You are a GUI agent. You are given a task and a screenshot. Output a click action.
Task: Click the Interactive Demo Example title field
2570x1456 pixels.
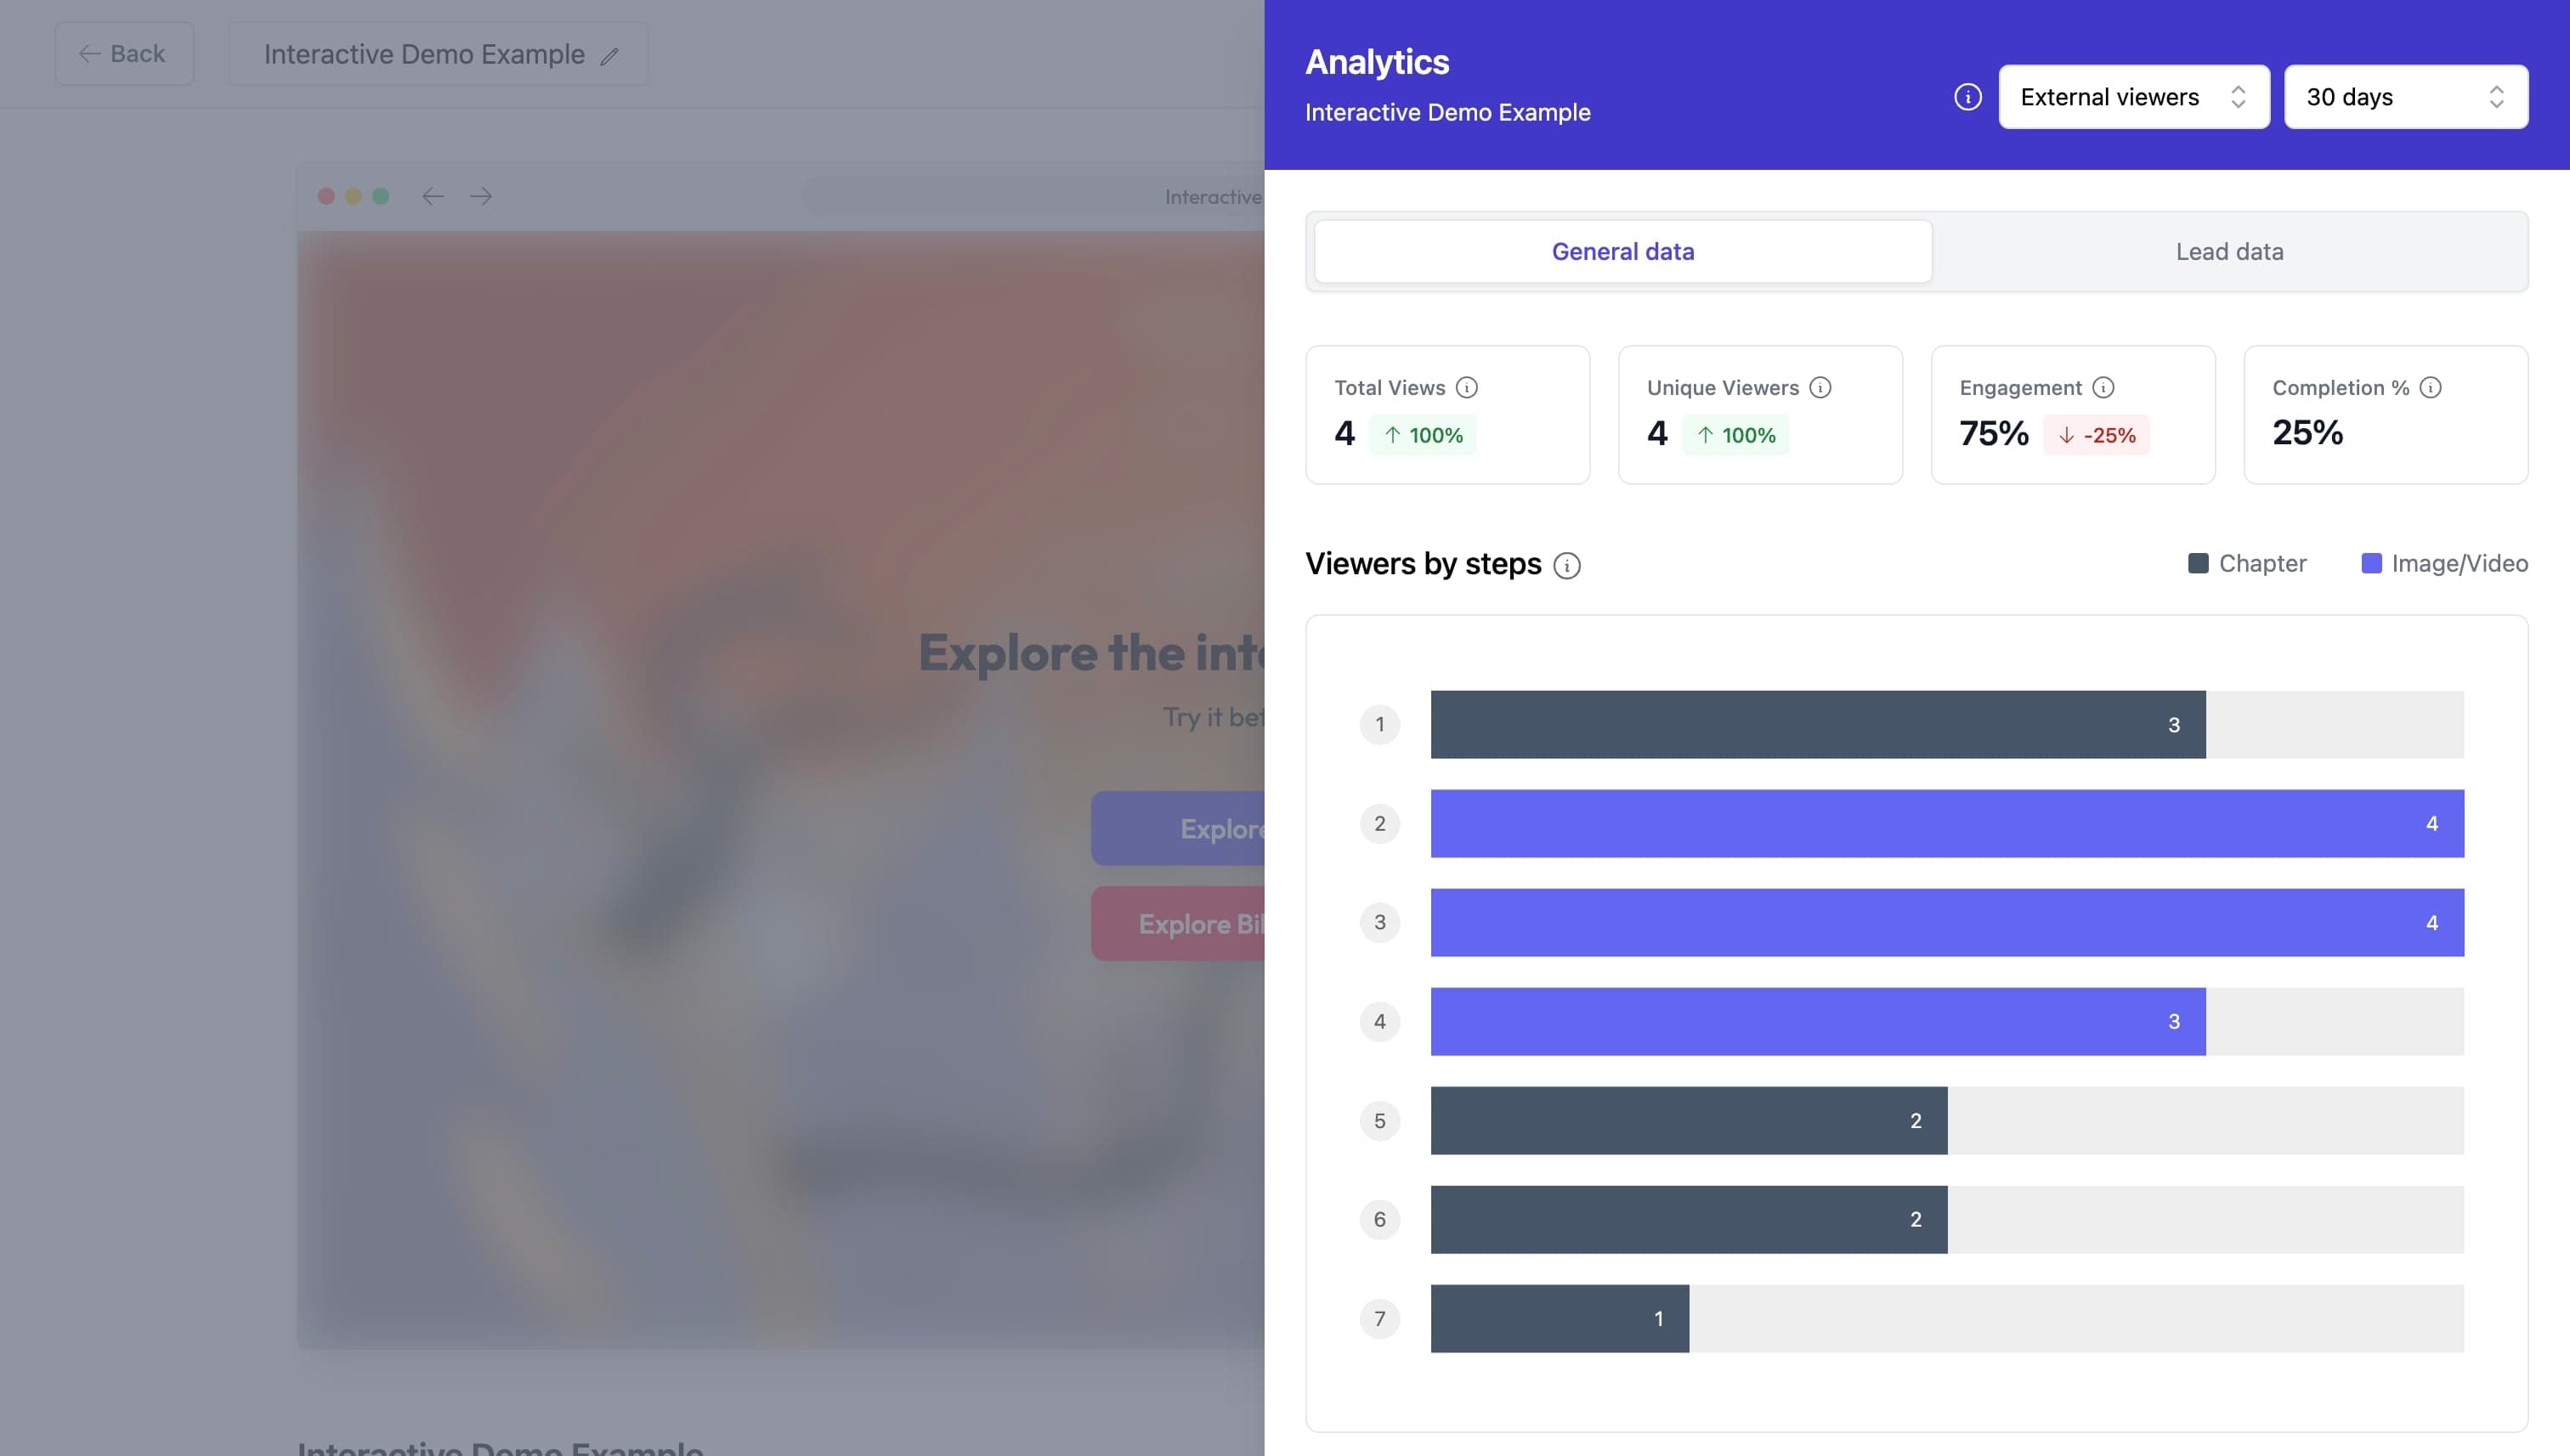tap(439, 54)
